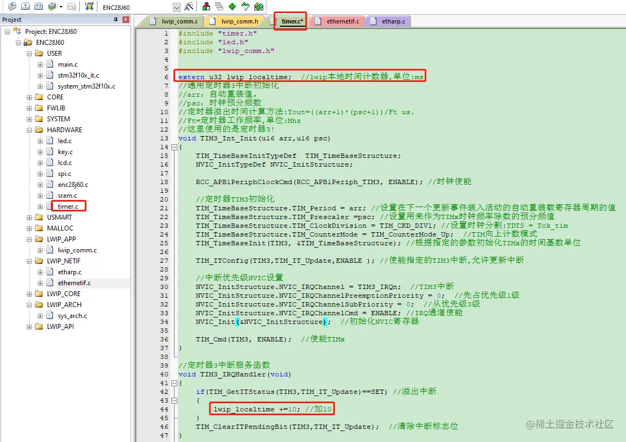This screenshot has width=626, height=442.
Task: Click the LWIP_NETIF folder icon
Action: [39, 261]
